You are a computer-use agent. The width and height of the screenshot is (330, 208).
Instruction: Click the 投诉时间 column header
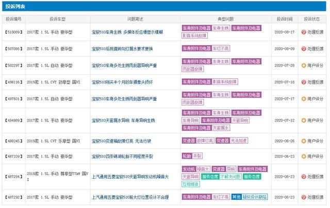pyautogui.click(x=285, y=19)
